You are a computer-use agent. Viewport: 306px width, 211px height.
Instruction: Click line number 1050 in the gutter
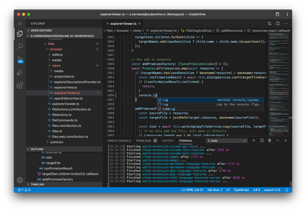click(111, 68)
